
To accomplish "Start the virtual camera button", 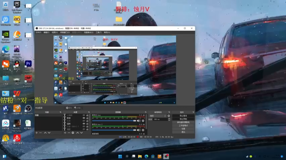I will [183, 122].
